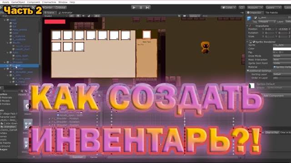Select the Animation folder in Project panel
Image resolution: width=291 pixels, height=163 pixels.
[9, 127]
